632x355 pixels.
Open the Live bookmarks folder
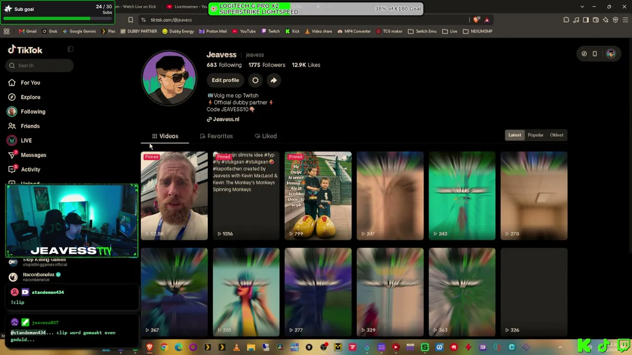449,31
